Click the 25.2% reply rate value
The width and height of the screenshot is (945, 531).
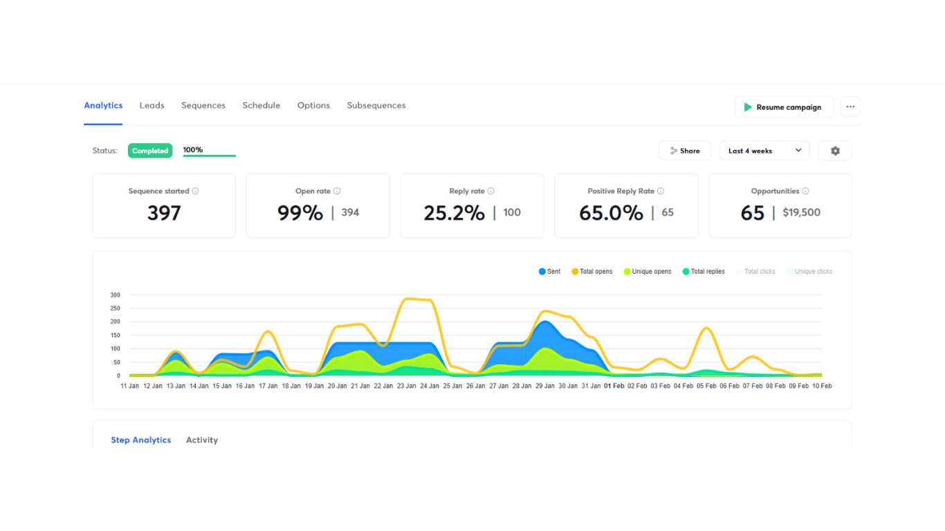coord(454,213)
